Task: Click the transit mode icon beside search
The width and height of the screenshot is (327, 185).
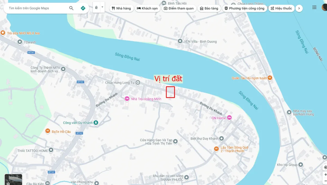Action: [96, 7]
